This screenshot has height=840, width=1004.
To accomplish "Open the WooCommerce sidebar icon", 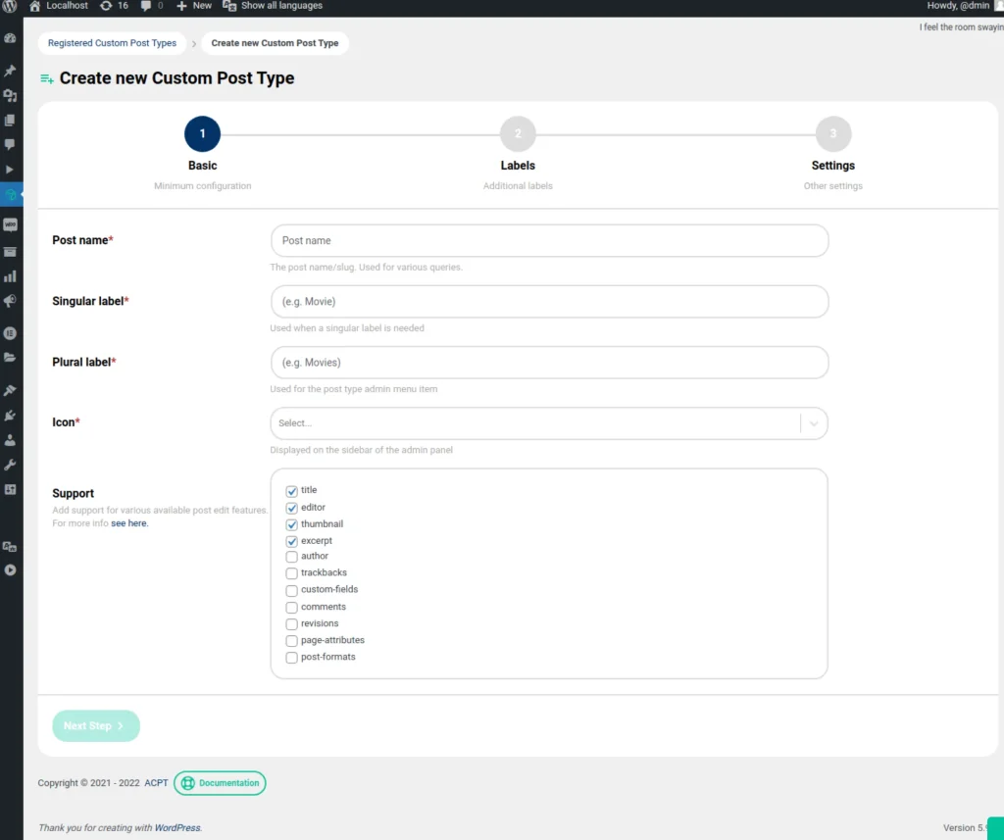I will pos(10,224).
